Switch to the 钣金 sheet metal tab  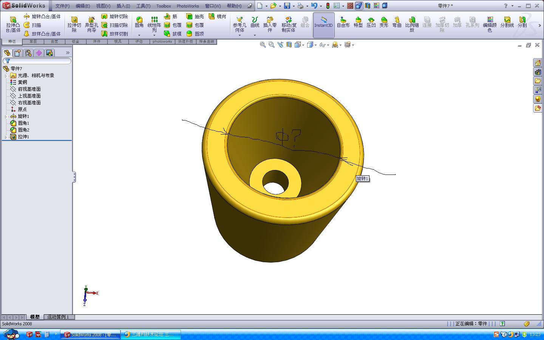tap(76, 42)
